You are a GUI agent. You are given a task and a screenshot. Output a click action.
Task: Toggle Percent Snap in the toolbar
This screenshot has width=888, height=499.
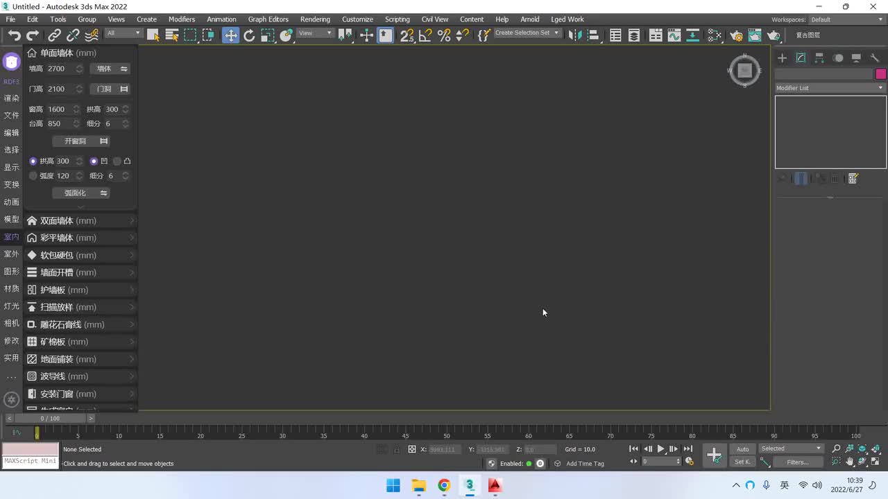444,35
